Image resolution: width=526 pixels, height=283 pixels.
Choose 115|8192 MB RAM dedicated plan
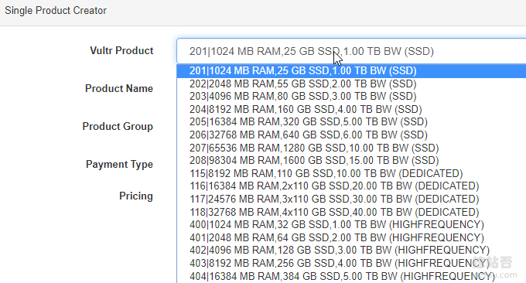pos(351,173)
